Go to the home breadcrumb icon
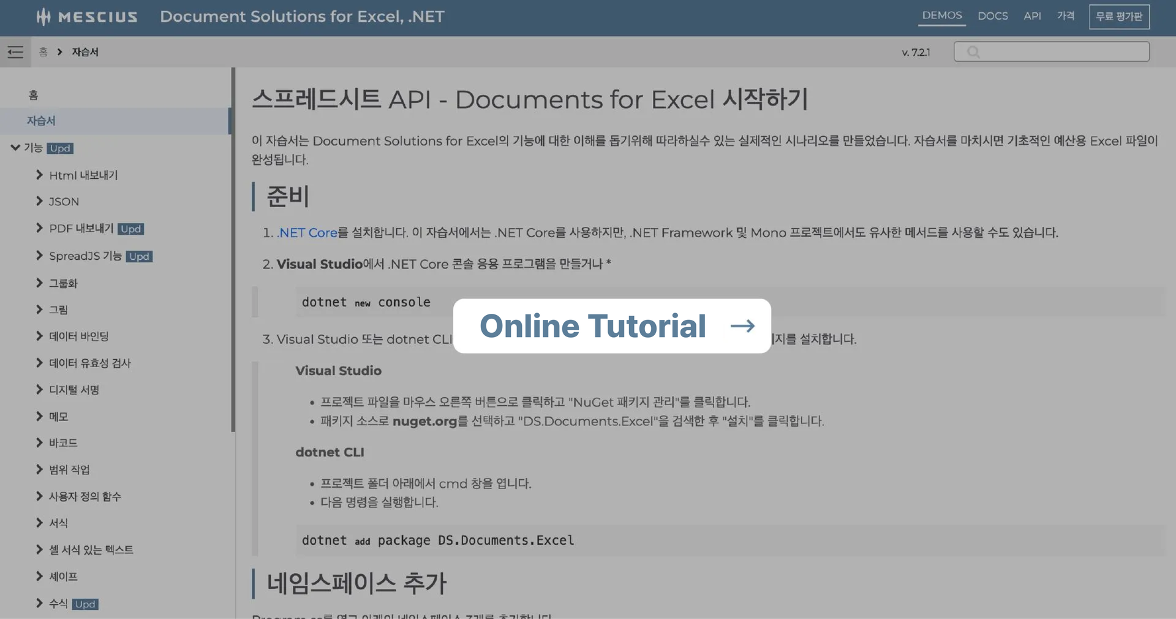The width and height of the screenshot is (1176, 619). point(43,52)
